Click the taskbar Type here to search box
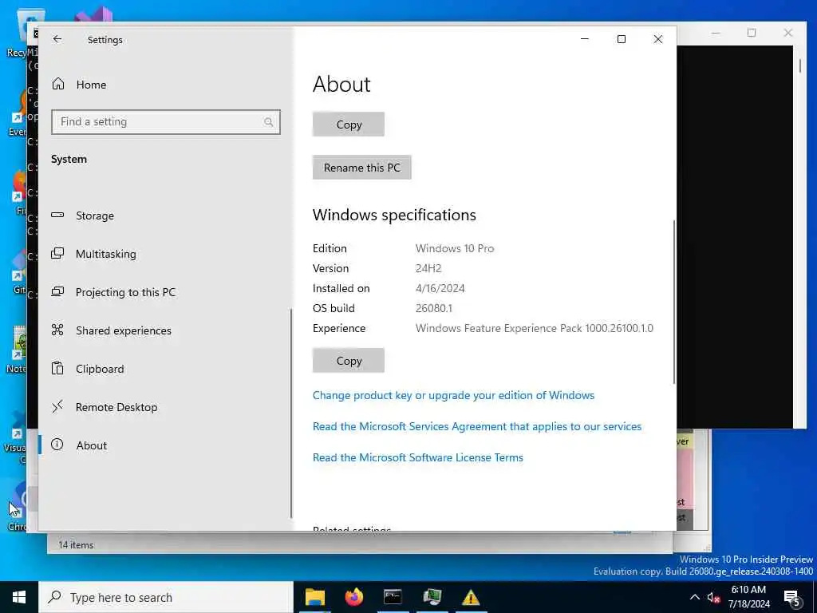The image size is (817, 613). tap(166, 597)
